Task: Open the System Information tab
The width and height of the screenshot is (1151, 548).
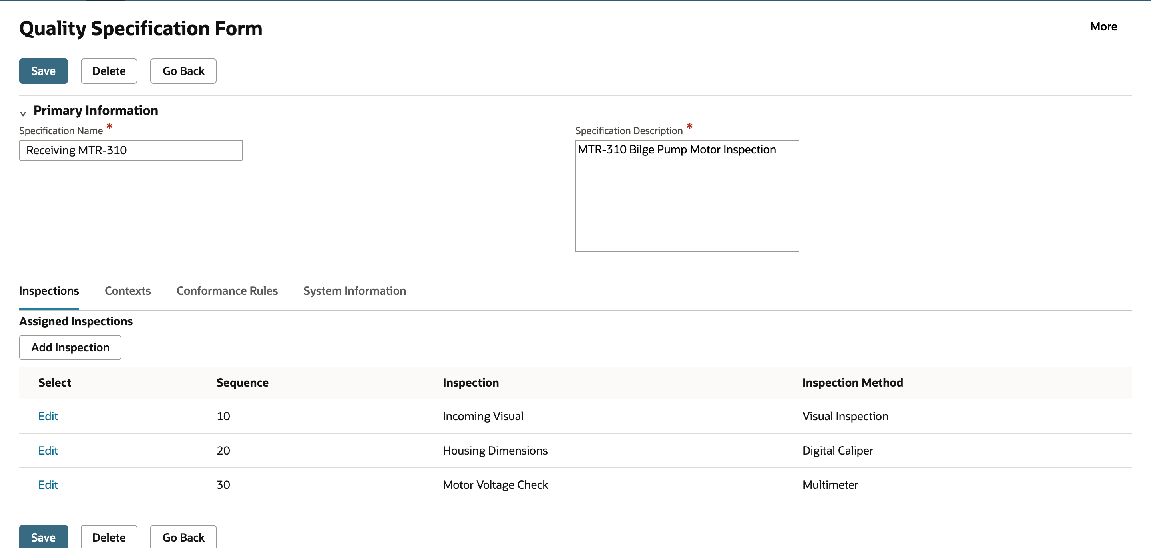Action: (x=355, y=291)
